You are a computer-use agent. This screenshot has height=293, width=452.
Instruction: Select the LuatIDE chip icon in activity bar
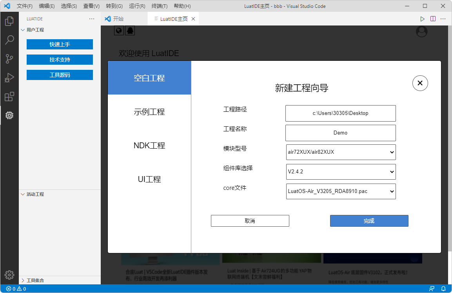(9, 115)
